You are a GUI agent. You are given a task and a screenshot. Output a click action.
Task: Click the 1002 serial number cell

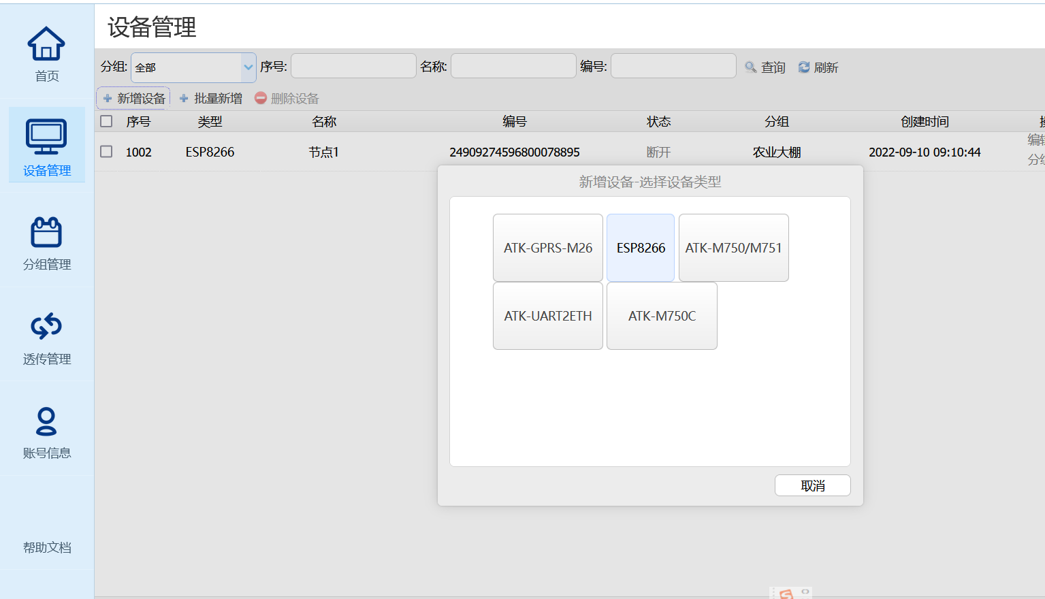point(138,152)
